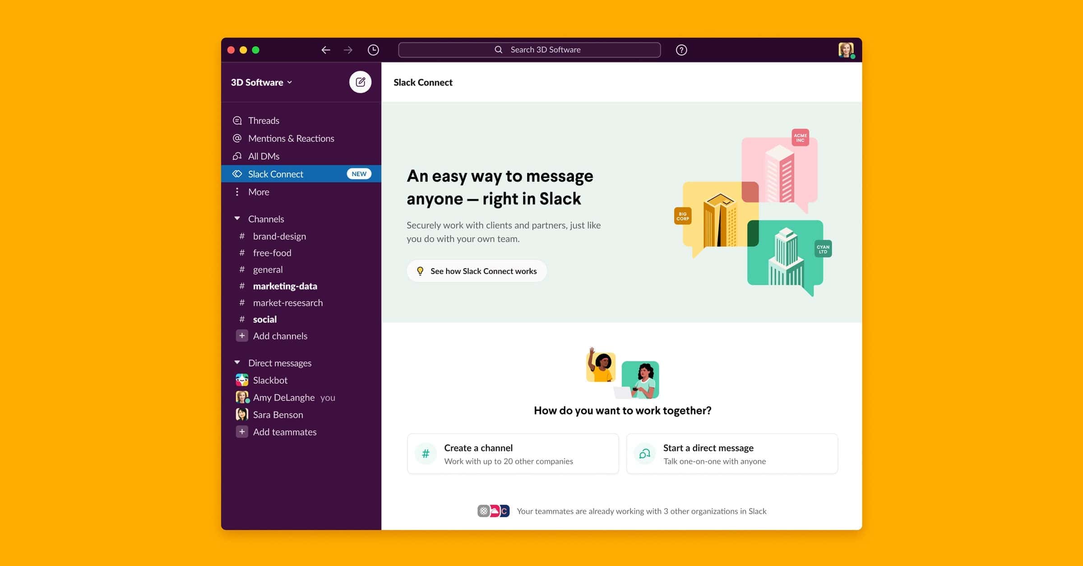Select the Threads icon in the sidebar
Viewport: 1083px width, 566px height.
click(x=237, y=120)
